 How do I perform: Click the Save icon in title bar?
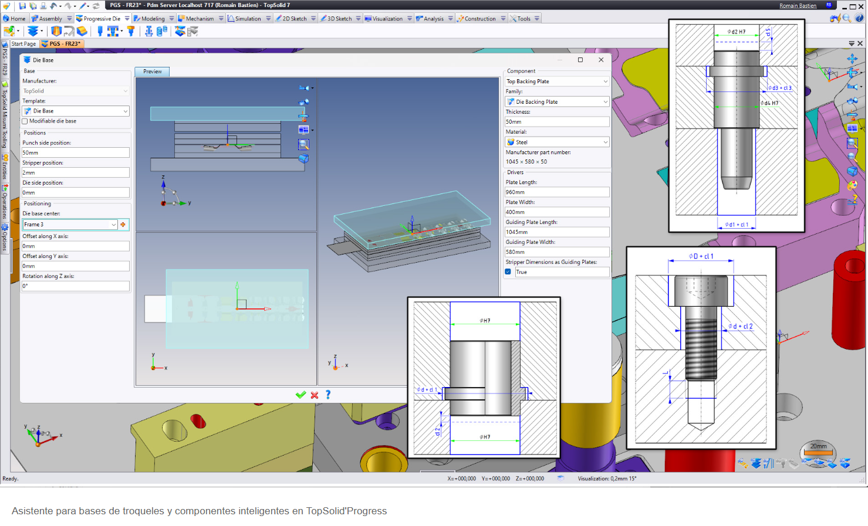coord(22,6)
